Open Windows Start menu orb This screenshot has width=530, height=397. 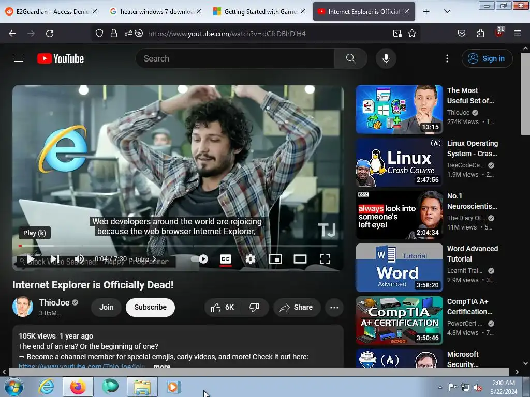[x=14, y=387]
